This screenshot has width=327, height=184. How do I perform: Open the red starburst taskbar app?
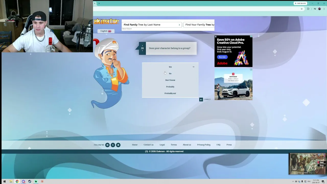[42, 182]
